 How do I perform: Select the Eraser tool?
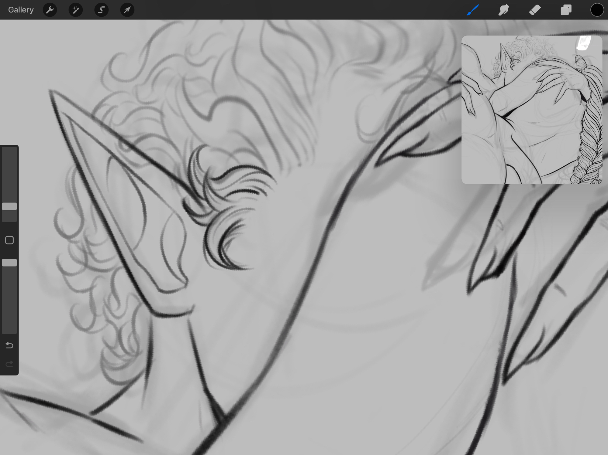tap(535, 10)
